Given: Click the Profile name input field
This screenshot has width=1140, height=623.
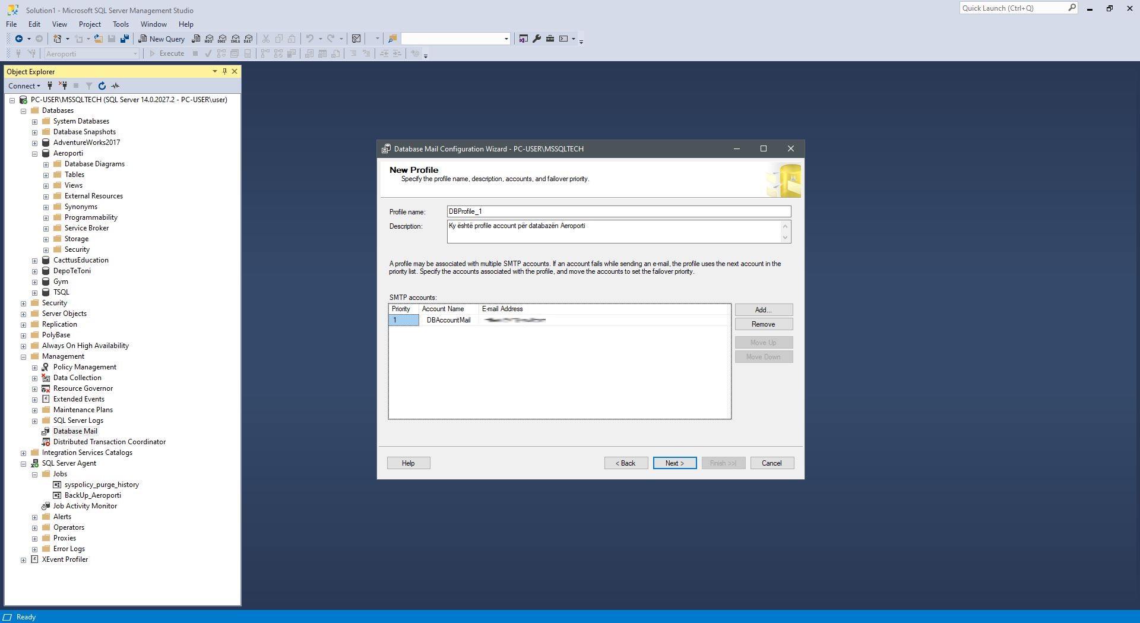Looking at the screenshot, I should click(x=619, y=211).
